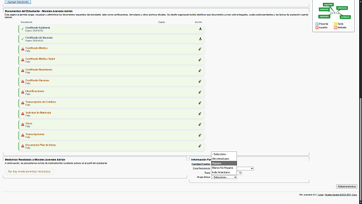The image size is (362, 204).
Task: Click the Cantidad Familia label
Action: pos(201,164)
